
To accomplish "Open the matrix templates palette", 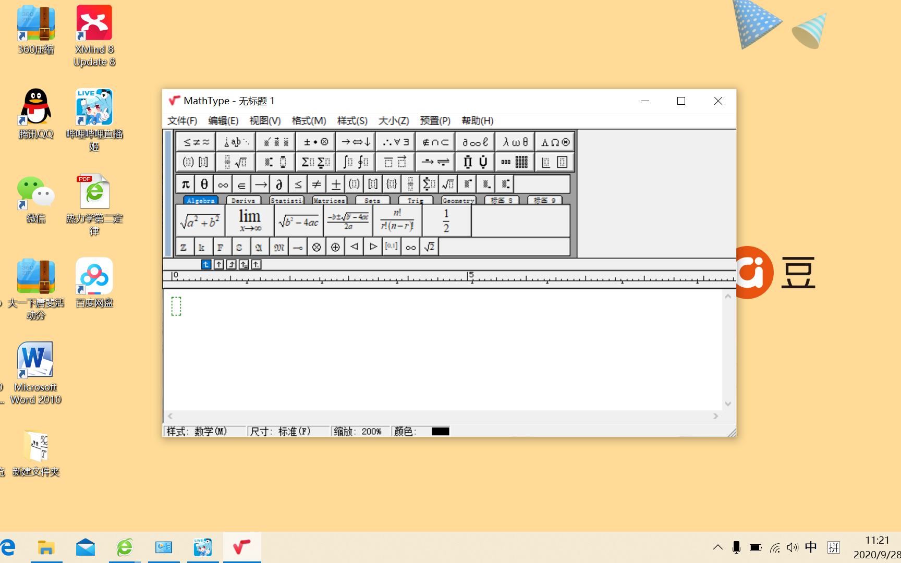I will pos(515,162).
